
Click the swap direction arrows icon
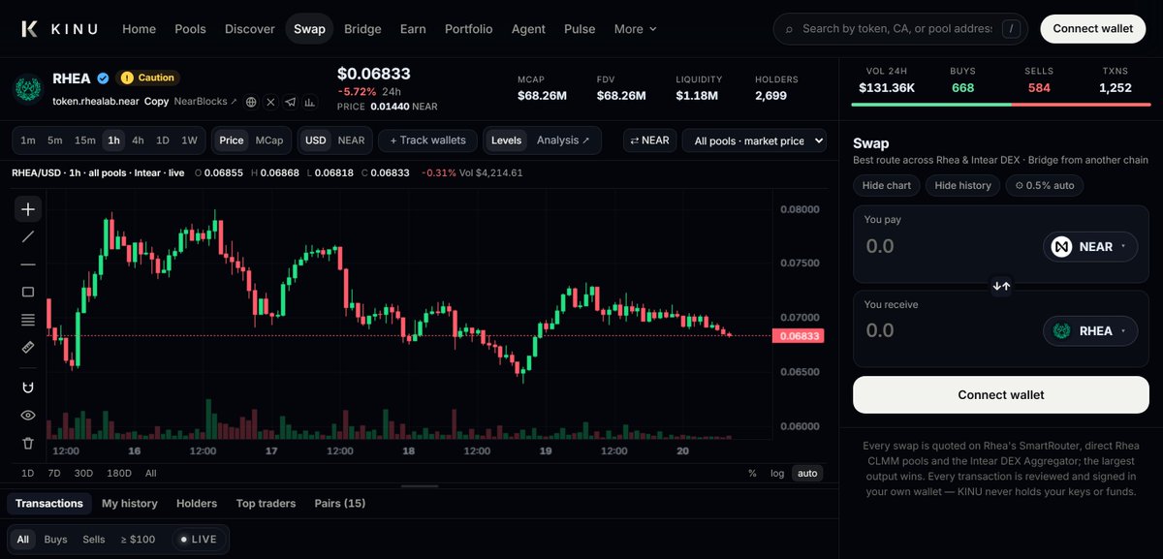click(1001, 286)
